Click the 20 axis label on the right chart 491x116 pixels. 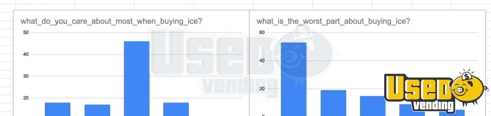point(262,89)
